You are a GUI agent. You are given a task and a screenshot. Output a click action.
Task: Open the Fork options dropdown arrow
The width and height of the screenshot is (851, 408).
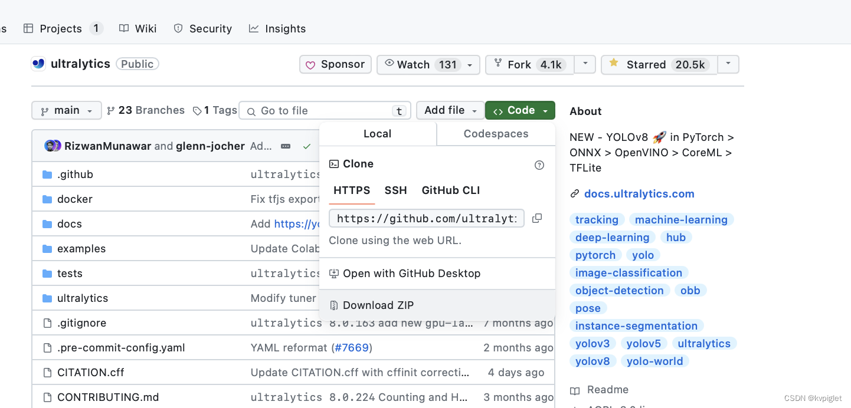(585, 64)
